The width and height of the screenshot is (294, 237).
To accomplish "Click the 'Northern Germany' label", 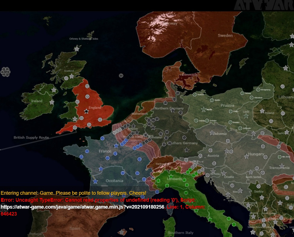I will click(169, 108).
